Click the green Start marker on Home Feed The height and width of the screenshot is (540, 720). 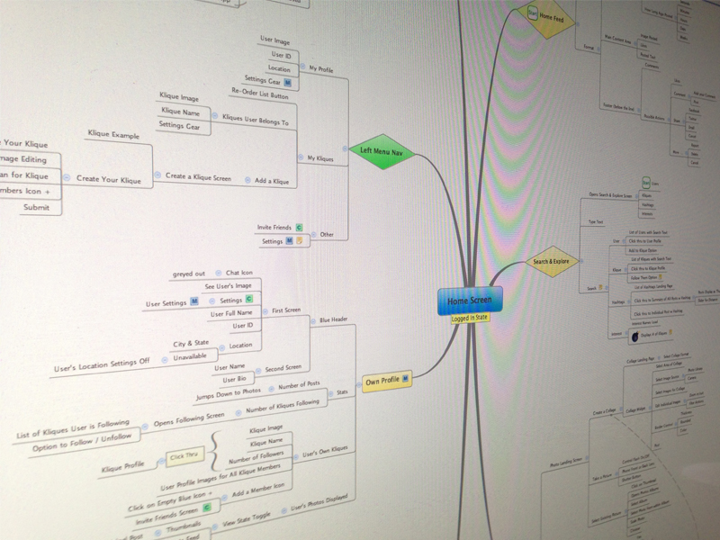pos(533,13)
